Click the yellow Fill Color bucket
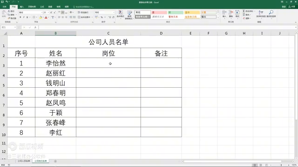The image size is (298, 167). coord(41,17)
